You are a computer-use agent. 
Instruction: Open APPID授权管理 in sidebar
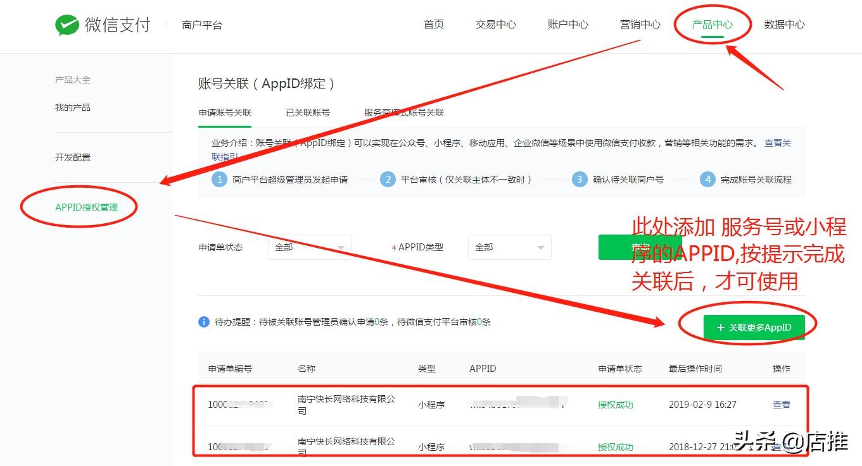point(86,207)
